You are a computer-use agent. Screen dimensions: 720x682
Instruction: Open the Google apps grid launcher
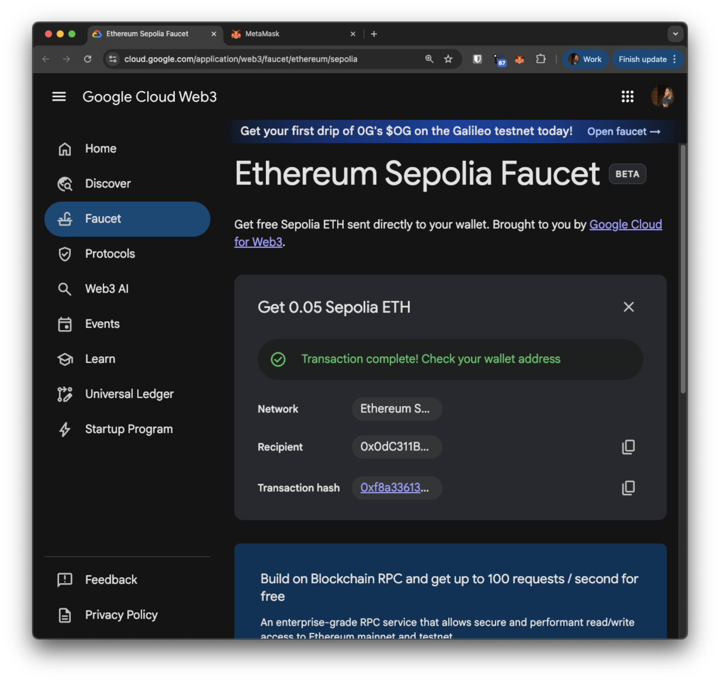pos(627,97)
